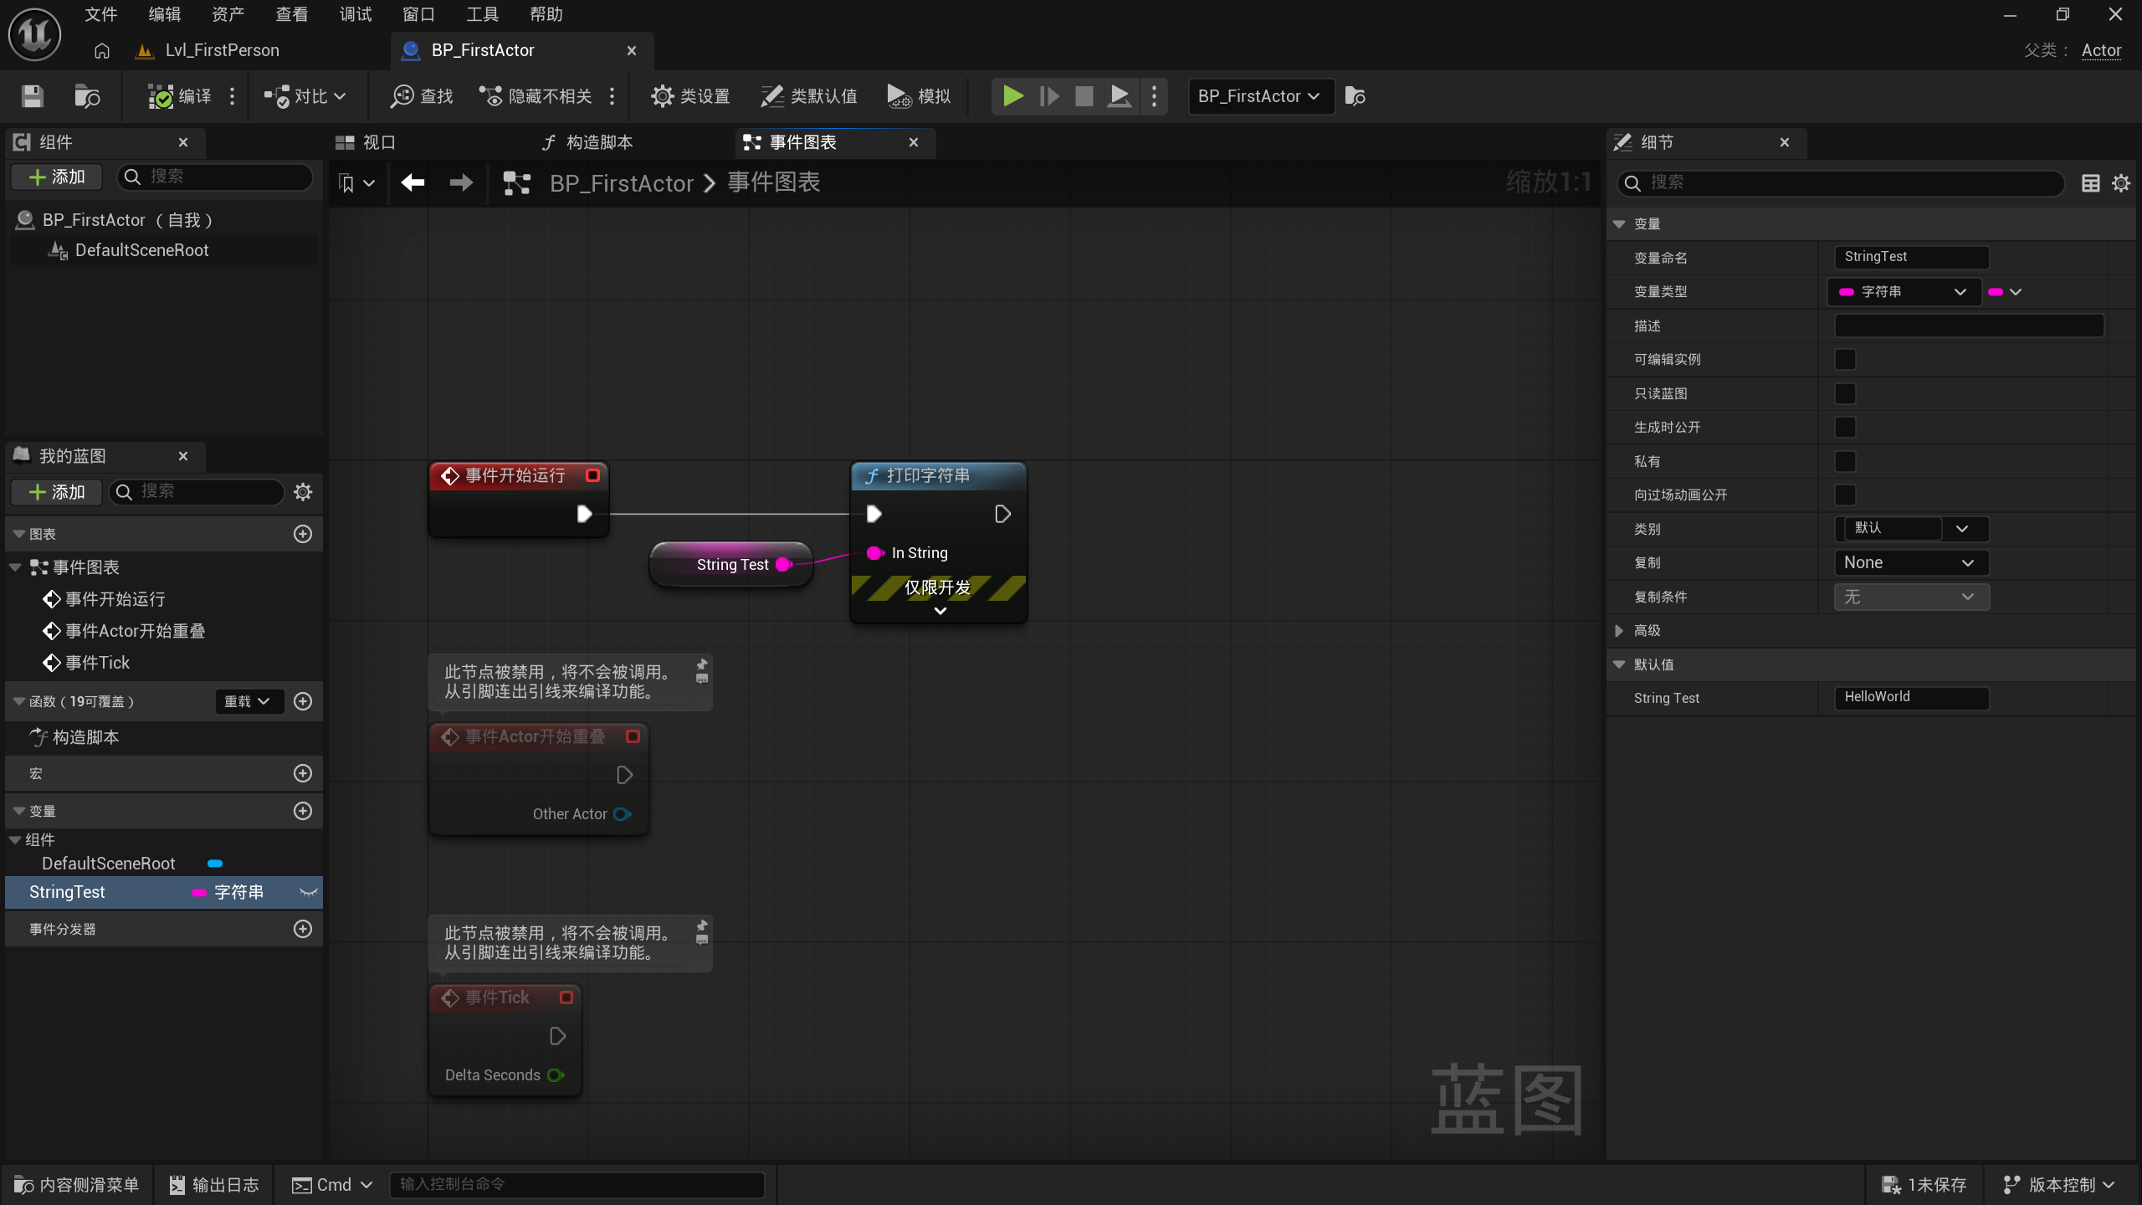The image size is (2142, 1205).
Task: Click the pink In String pin
Action: [x=874, y=553]
